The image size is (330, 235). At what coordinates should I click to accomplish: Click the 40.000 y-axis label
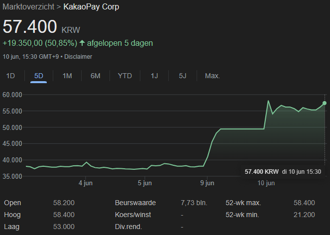(12, 160)
